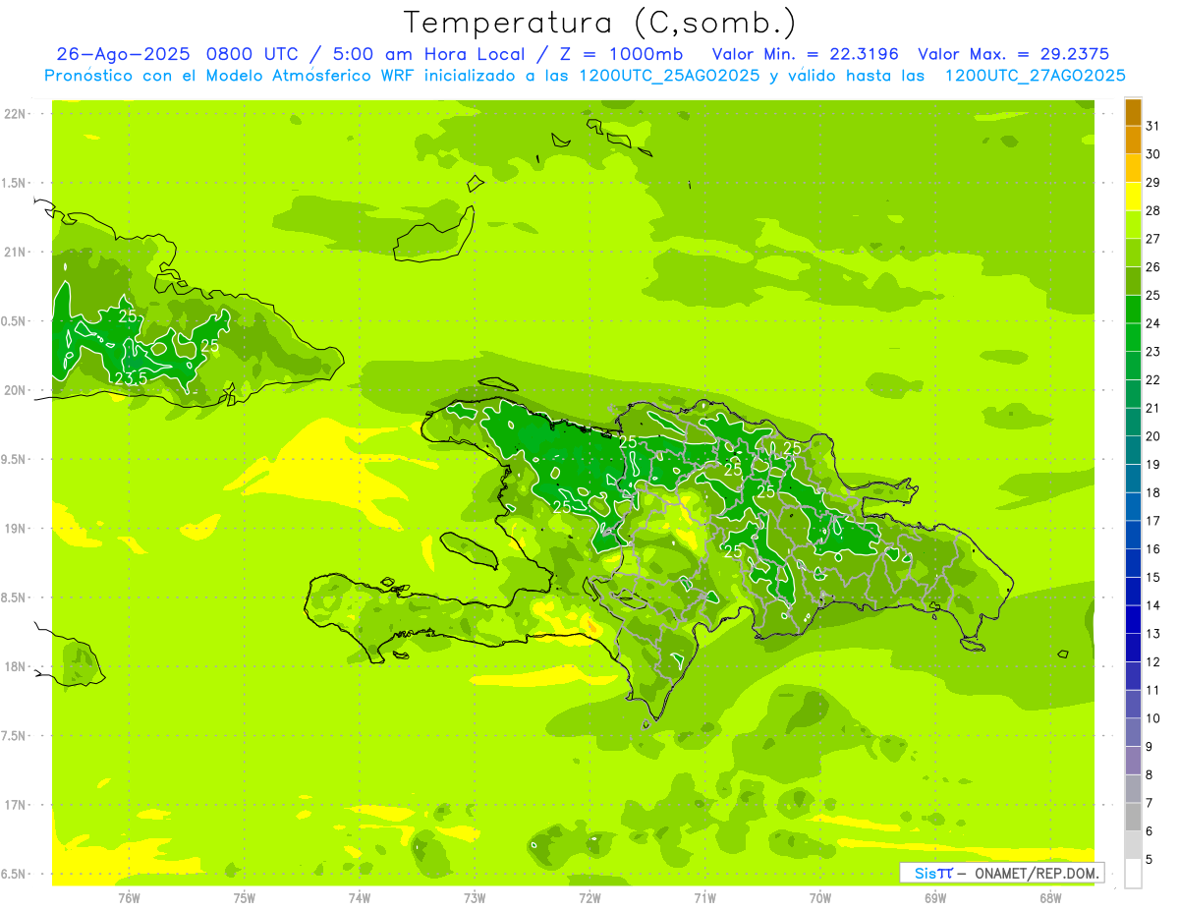1179x911 pixels.
Task: Click the "23.5" contour label over Cuba
Action: tap(132, 378)
